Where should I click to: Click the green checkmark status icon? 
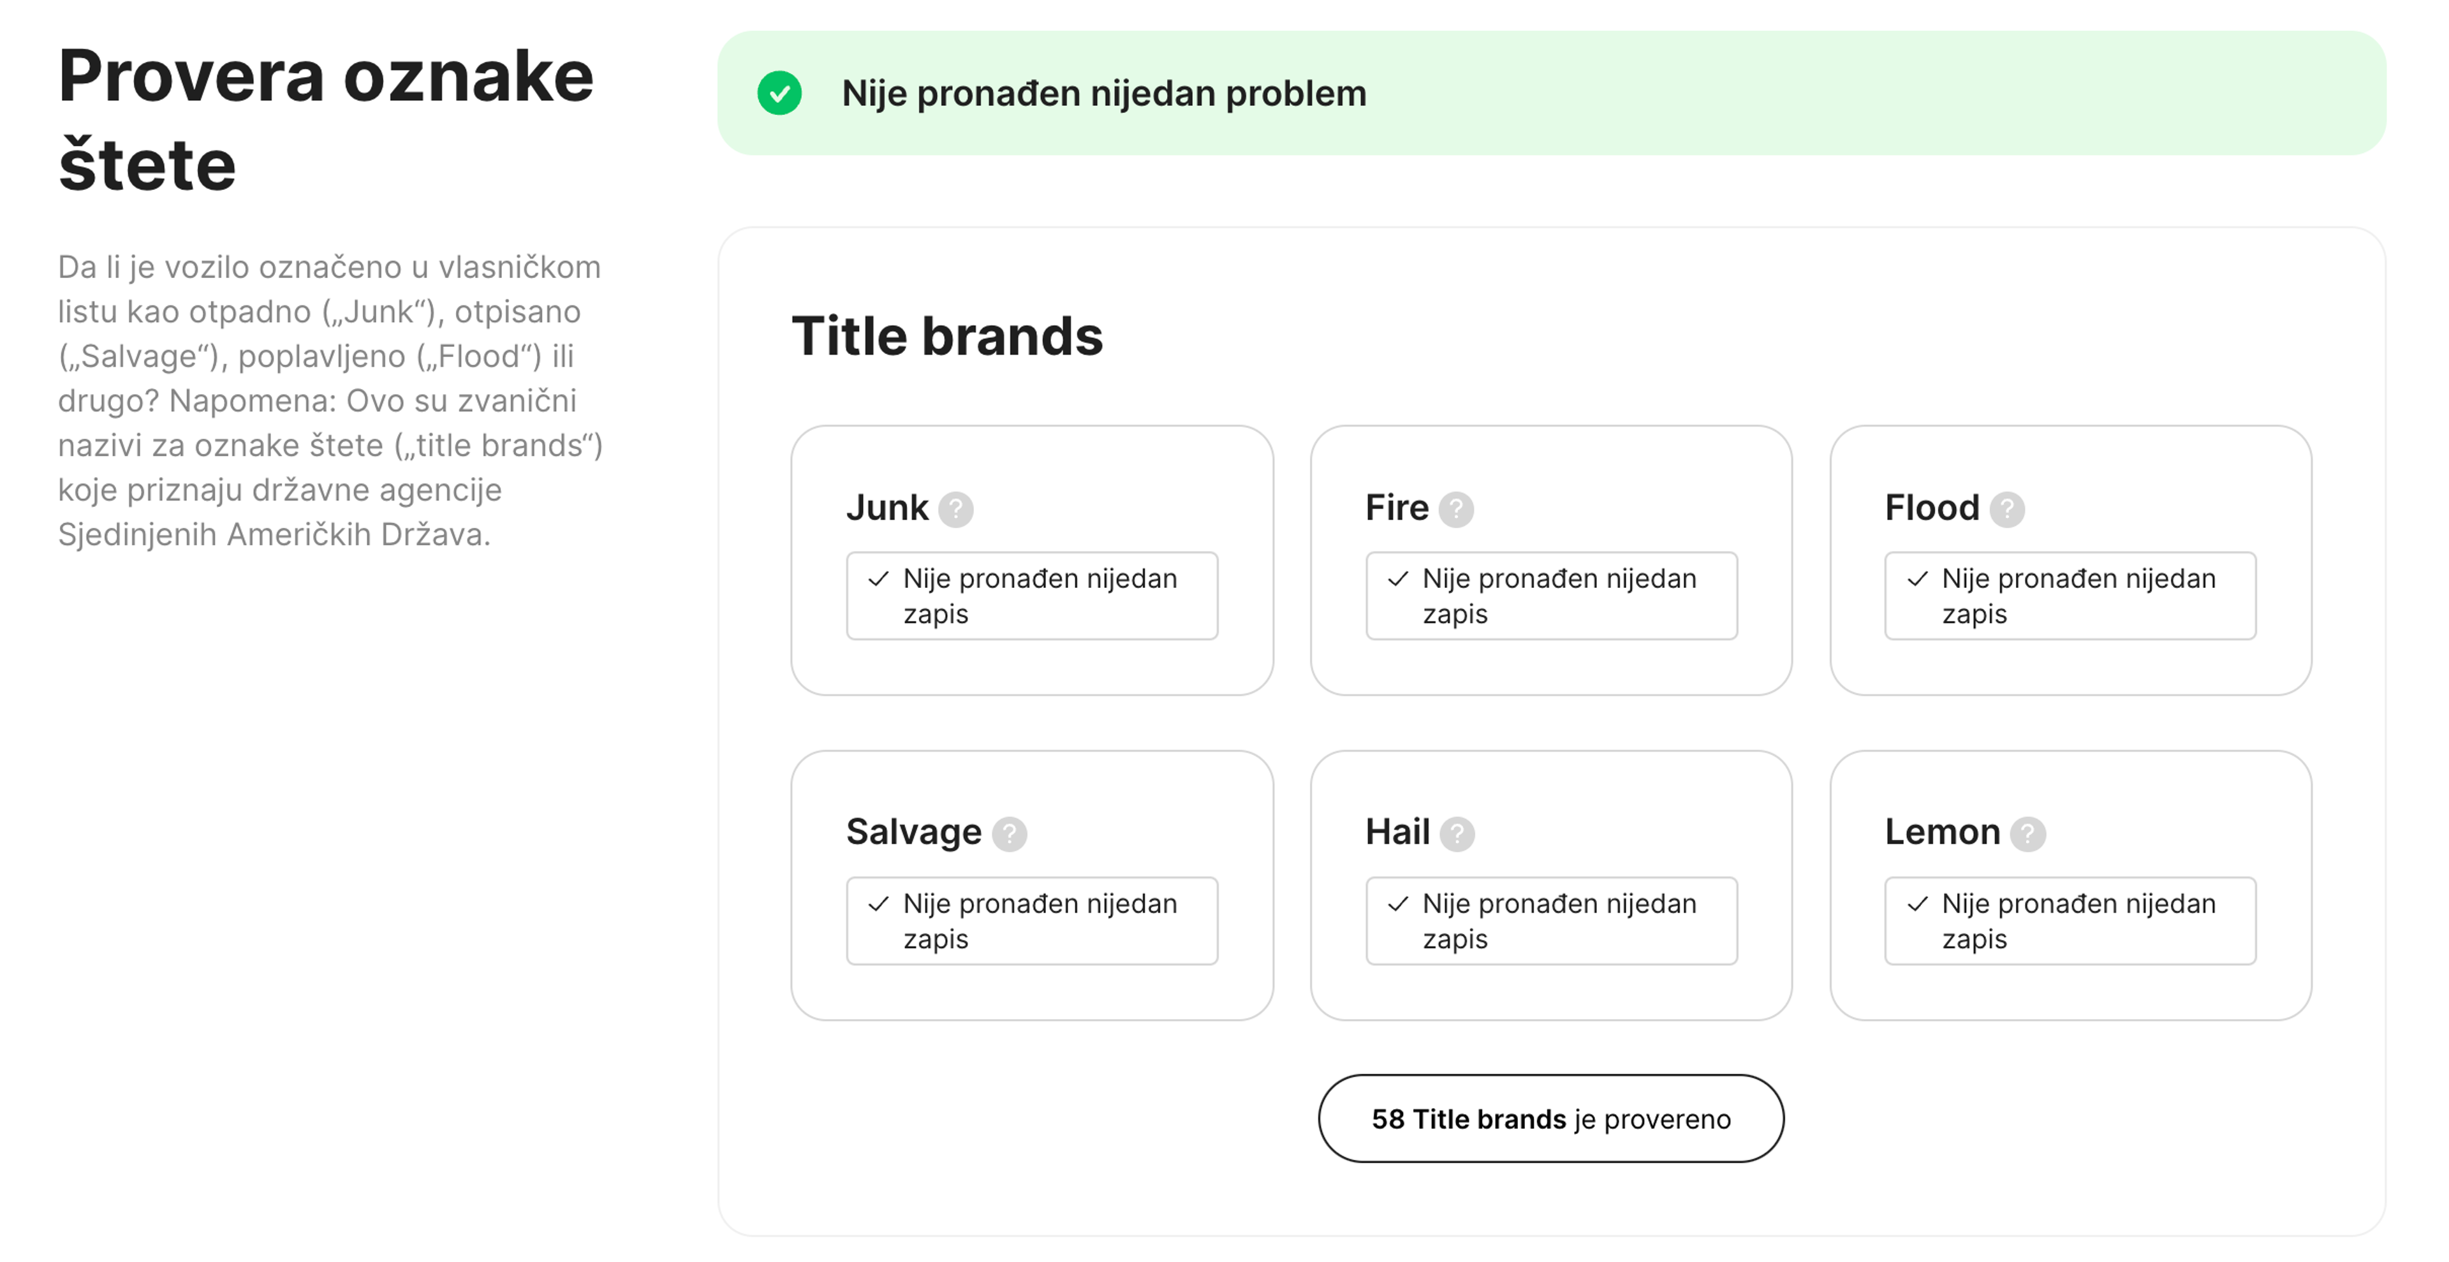tap(779, 93)
